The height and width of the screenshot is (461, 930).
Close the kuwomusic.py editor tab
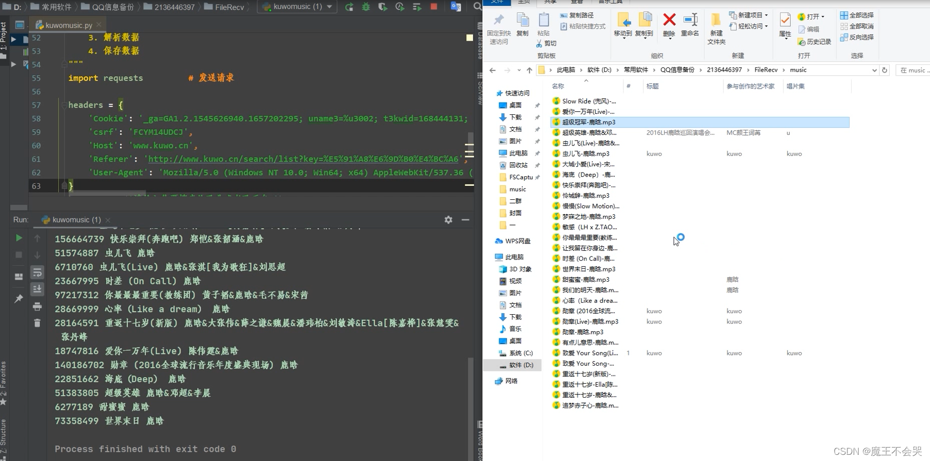click(x=99, y=25)
